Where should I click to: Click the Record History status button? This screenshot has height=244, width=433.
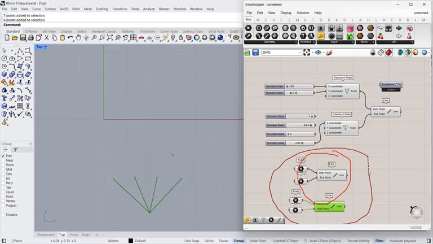(358, 241)
